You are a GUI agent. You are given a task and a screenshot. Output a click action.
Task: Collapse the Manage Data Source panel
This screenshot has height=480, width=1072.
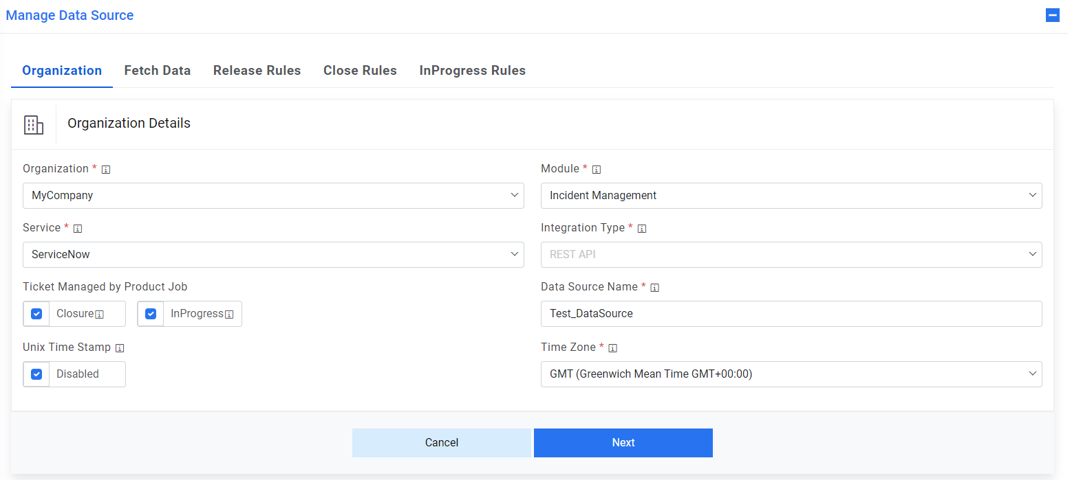tap(1053, 15)
